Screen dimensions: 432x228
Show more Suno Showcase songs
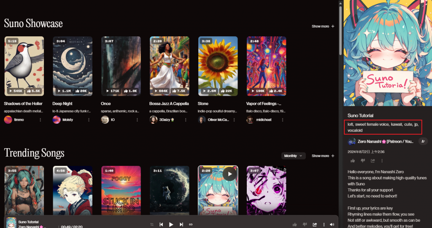(x=323, y=26)
